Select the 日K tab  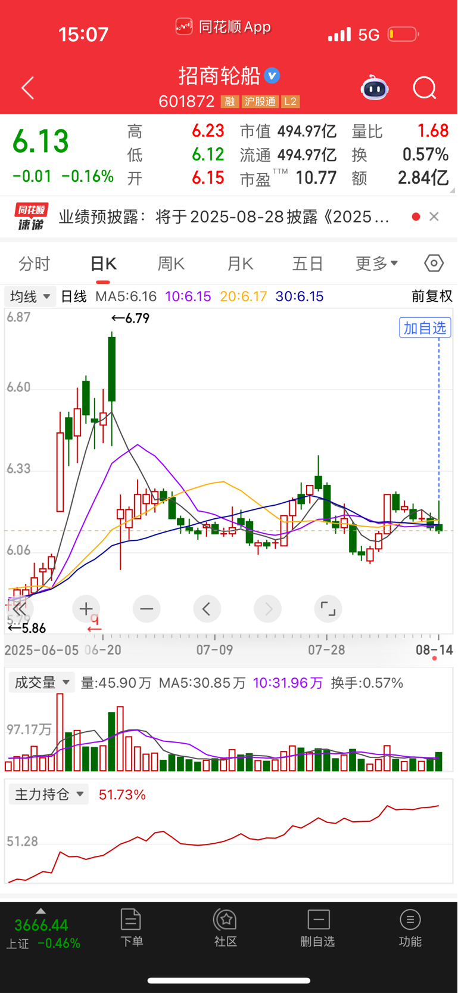103,264
